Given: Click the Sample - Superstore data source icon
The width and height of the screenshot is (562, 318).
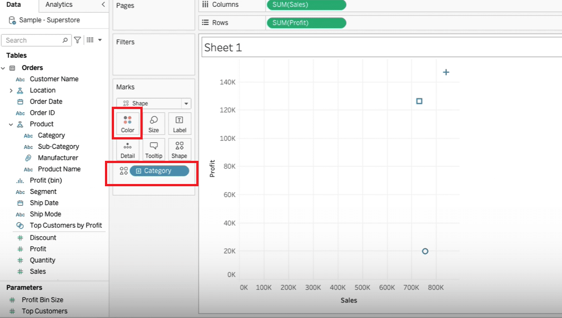Looking at the screenshot, I should (12, 20).
